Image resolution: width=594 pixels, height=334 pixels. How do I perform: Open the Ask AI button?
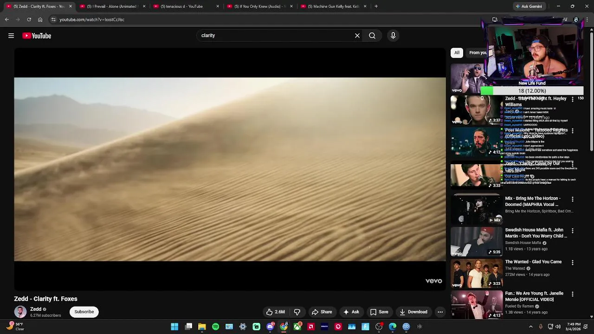coord(351,312)
